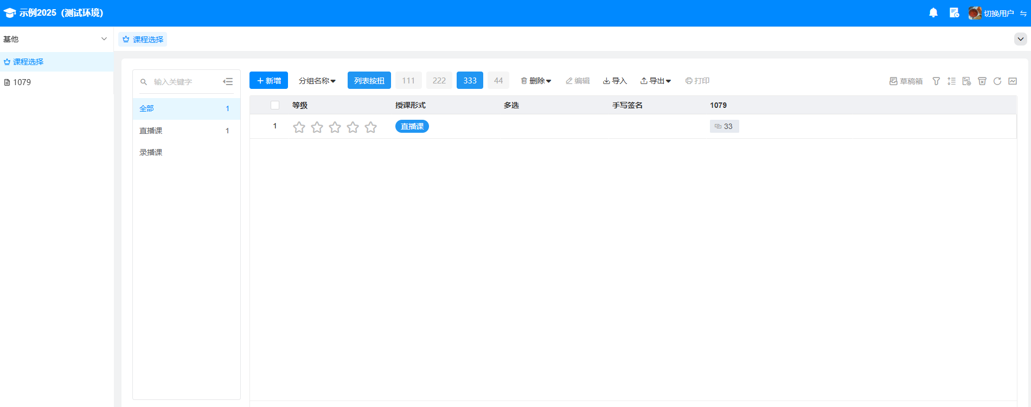Toggle the select-all checkbox in table header

coord(275,105)
